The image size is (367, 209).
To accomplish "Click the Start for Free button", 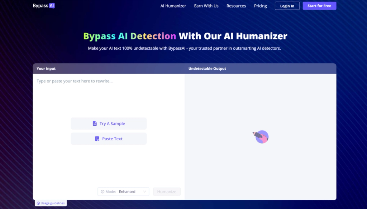I will point(319,6).
